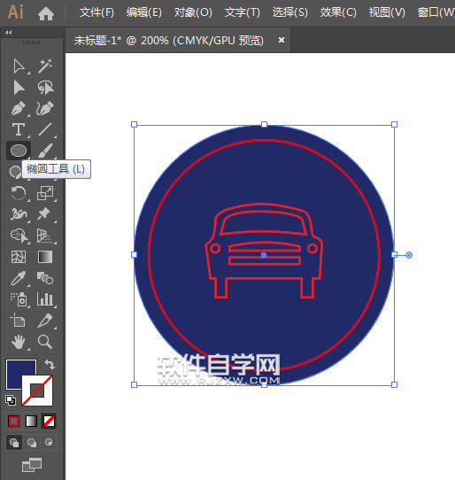
Task: Open the 文字(T) menu
Action: 242,12
